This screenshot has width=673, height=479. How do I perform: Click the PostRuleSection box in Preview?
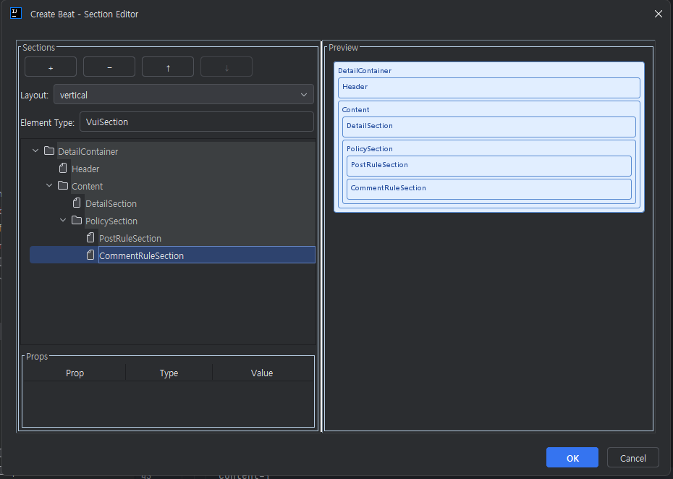pyautogui.click(x=489, y=166)
